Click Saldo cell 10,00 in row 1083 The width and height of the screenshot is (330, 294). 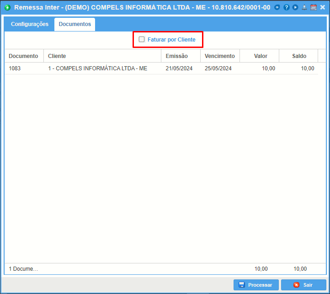pyautogui.click(x=298, y=68)
